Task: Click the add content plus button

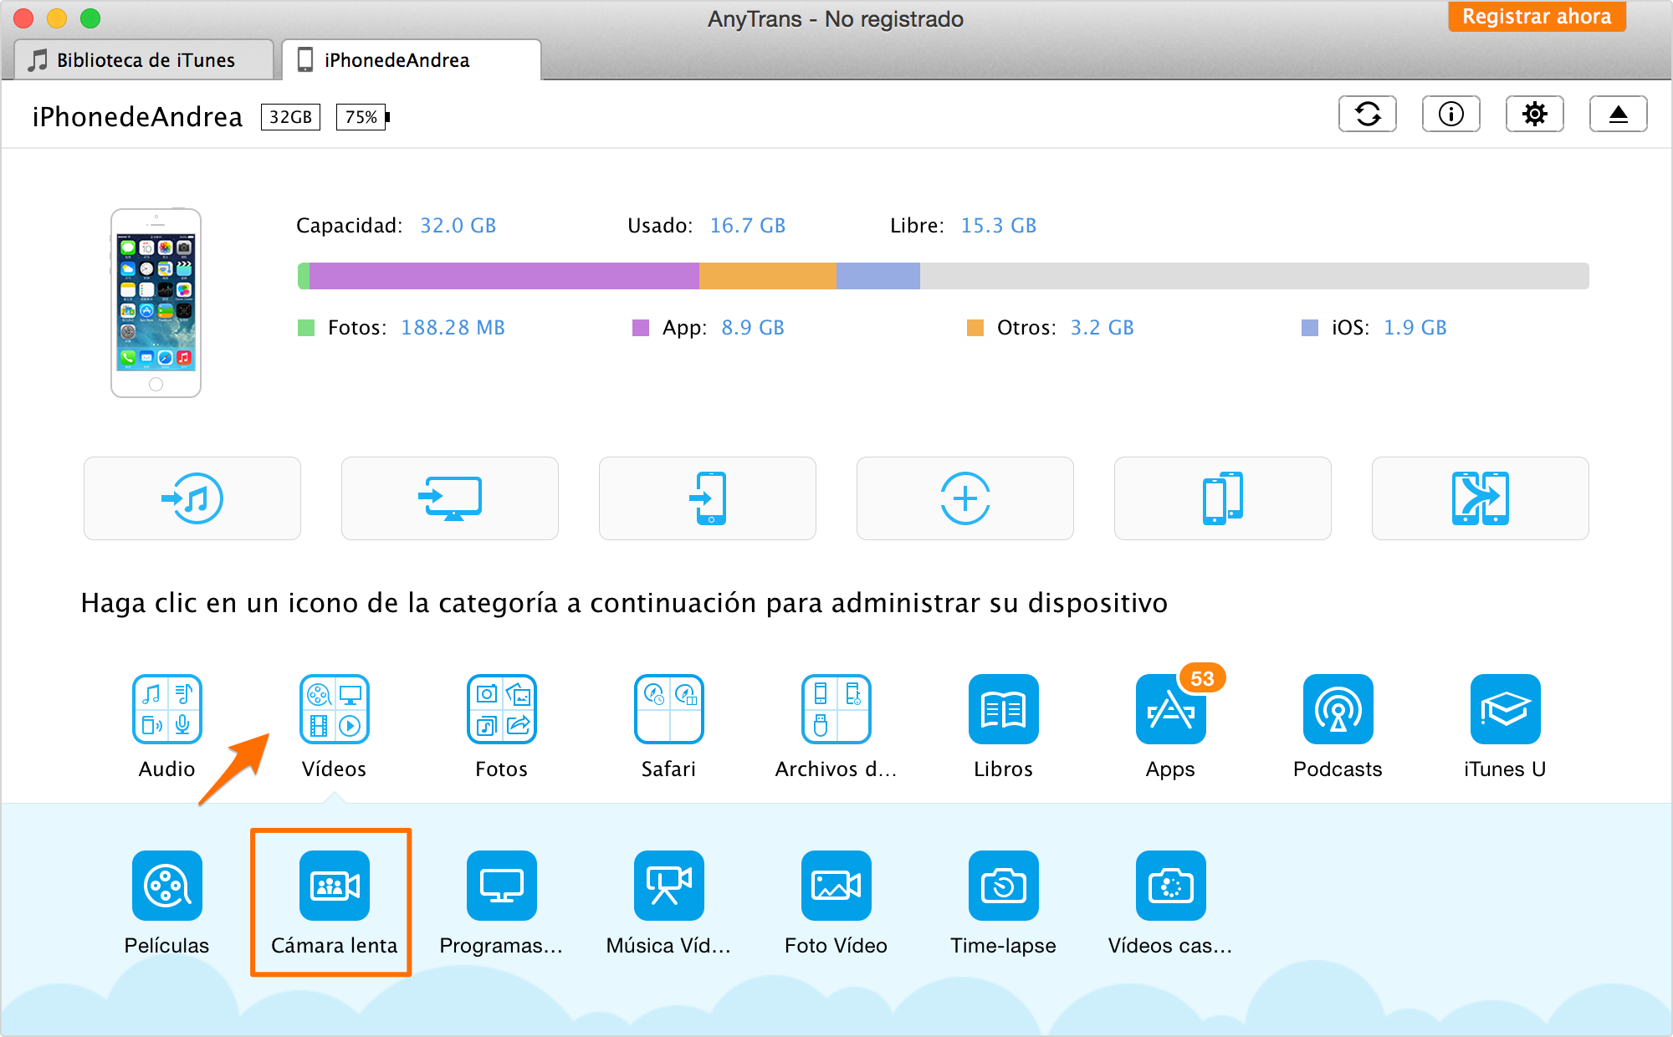Action: click(965, 498)
